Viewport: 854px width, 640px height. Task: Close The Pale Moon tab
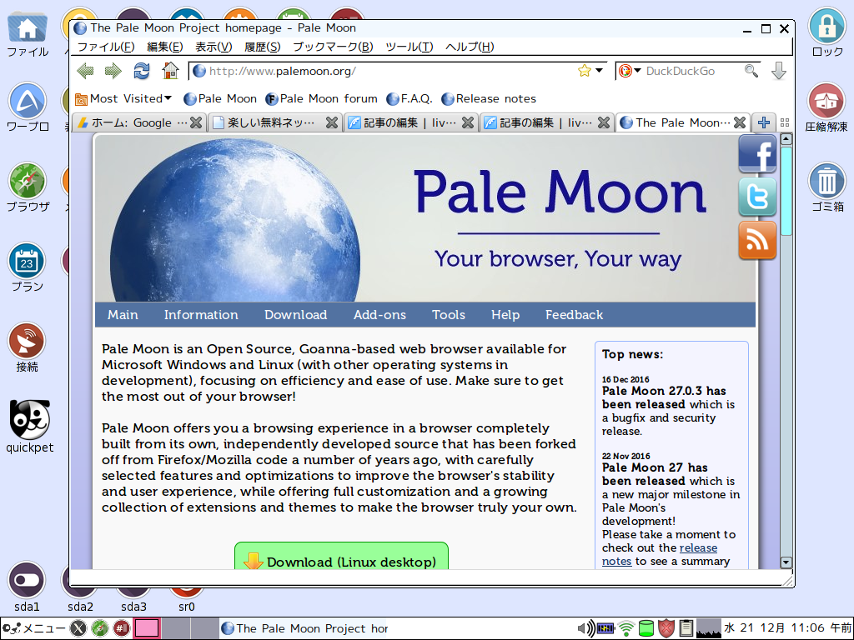(740, 123)
